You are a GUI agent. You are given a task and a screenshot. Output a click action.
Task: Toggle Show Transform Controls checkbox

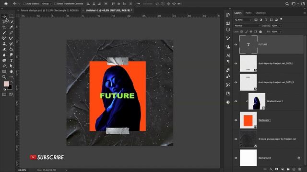[x=56, y=4]
